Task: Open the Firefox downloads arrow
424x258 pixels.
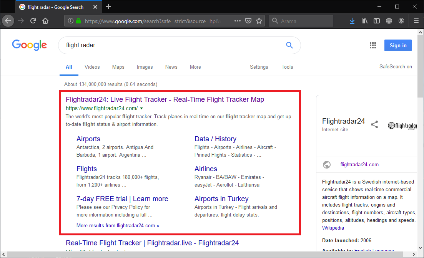Action: (352, 21)
